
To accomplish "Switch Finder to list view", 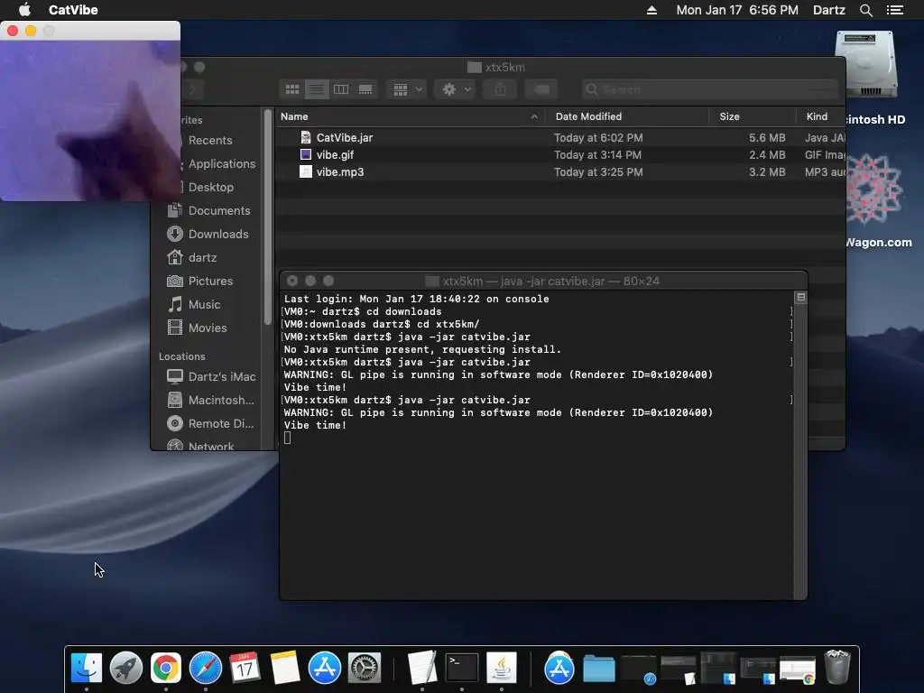I will tap(317, 89).
